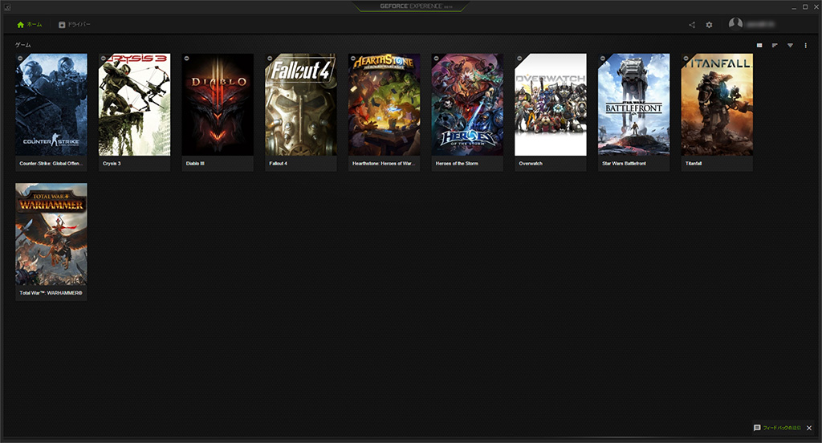Open the ホーム (Home) tab

[30, 25]
